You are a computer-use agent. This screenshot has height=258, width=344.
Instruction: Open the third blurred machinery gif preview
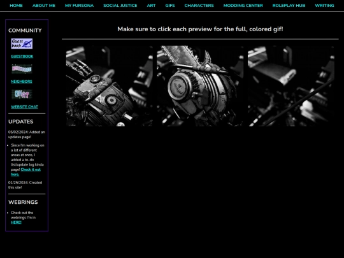[x=291, y=86]
